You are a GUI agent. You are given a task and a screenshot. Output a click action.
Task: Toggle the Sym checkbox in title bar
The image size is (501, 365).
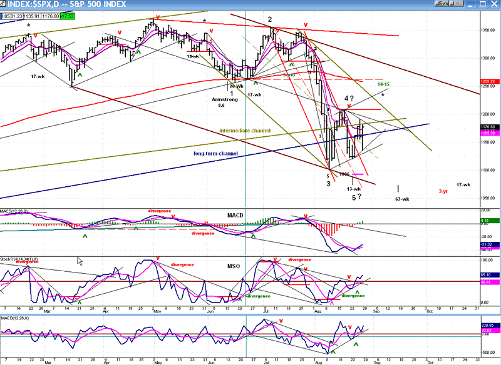[x=442, y=4]
